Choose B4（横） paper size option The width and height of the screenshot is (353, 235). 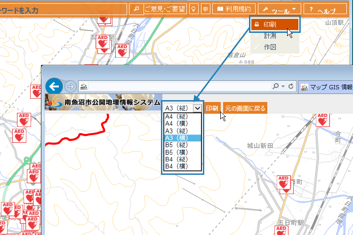pyautogui.click(x=182, y=166)
